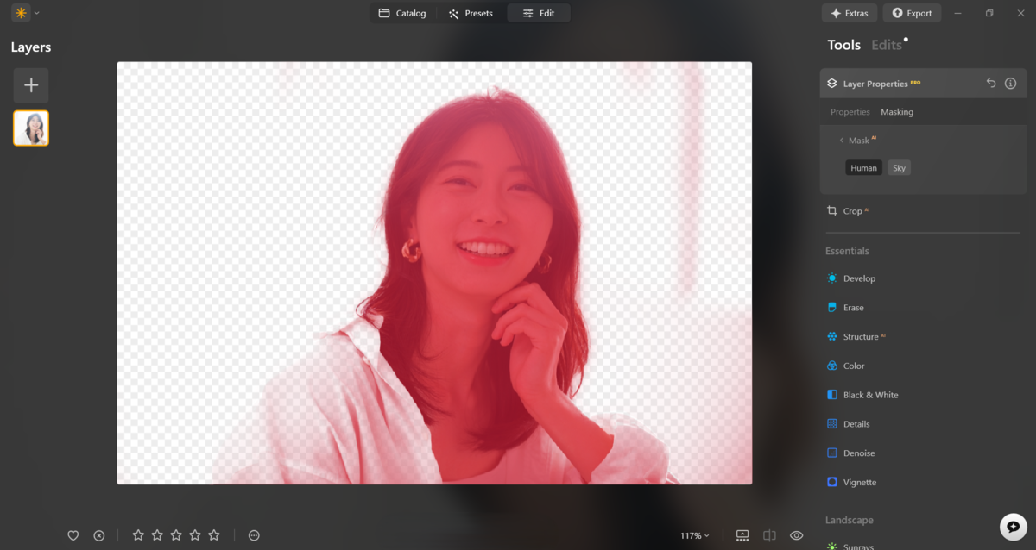Select the portrait layer thumbnail in Layers panel
The height and width of the screenshot is (550, 1036).
tap(31, 128)
